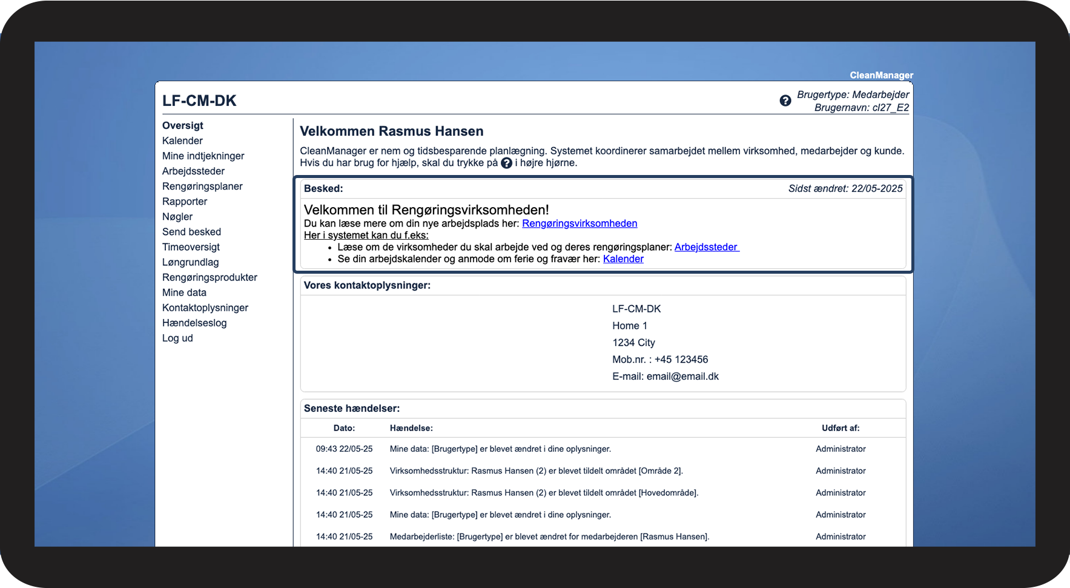Open the Oversigt menu item
Image resolution: width=1070 pixels, height=588 pixels.
pyautogui.click(x=182, y=125)
